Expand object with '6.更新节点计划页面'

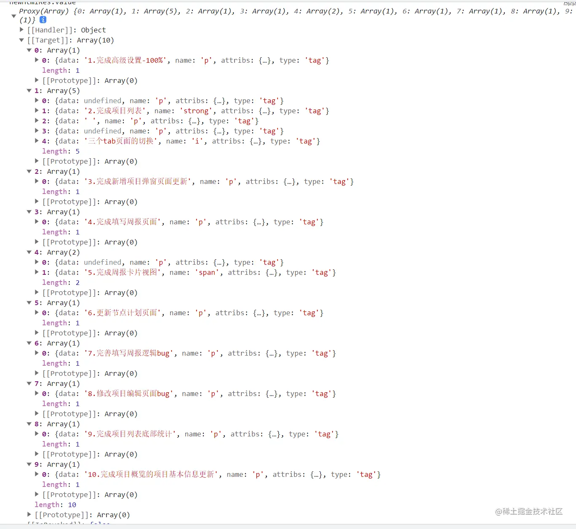(x=37, y=313)
